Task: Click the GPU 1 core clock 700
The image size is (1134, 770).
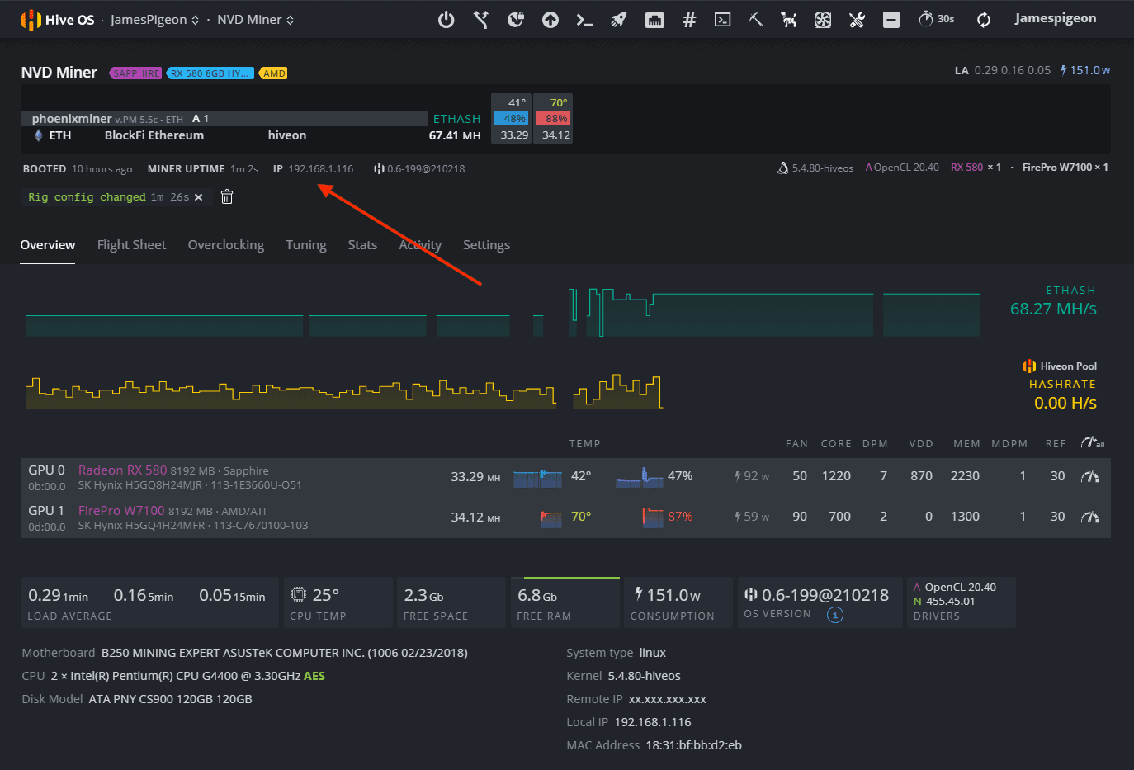Action: [839, 517]
